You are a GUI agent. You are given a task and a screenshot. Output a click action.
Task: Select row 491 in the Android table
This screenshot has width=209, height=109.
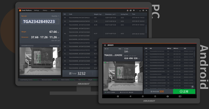click(x=169, y=80)
